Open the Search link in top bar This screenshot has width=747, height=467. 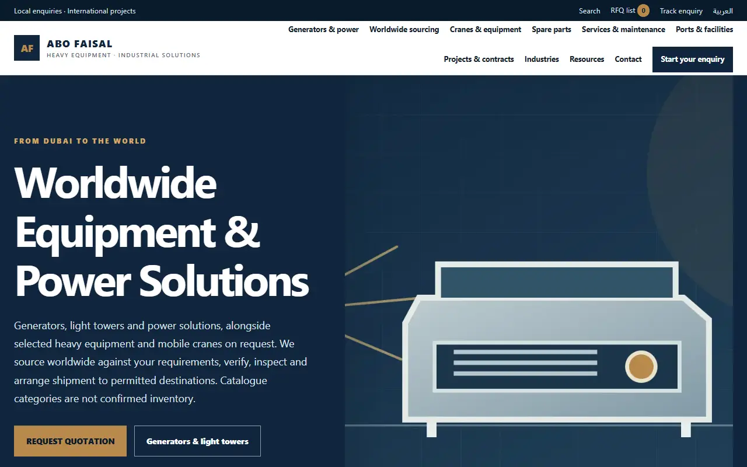[589, 11]
